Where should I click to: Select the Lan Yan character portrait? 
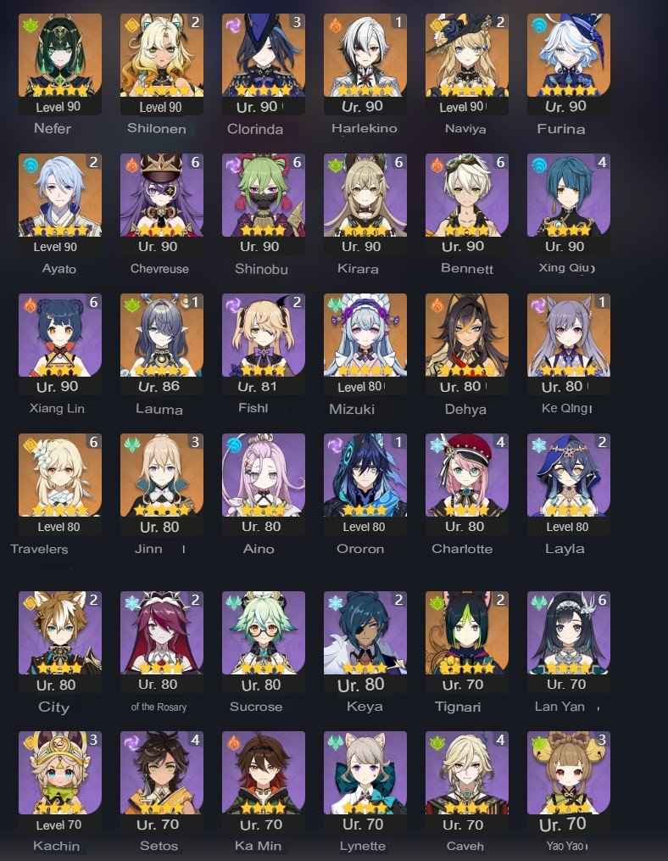pyautogui.click(x=569, y=633)
